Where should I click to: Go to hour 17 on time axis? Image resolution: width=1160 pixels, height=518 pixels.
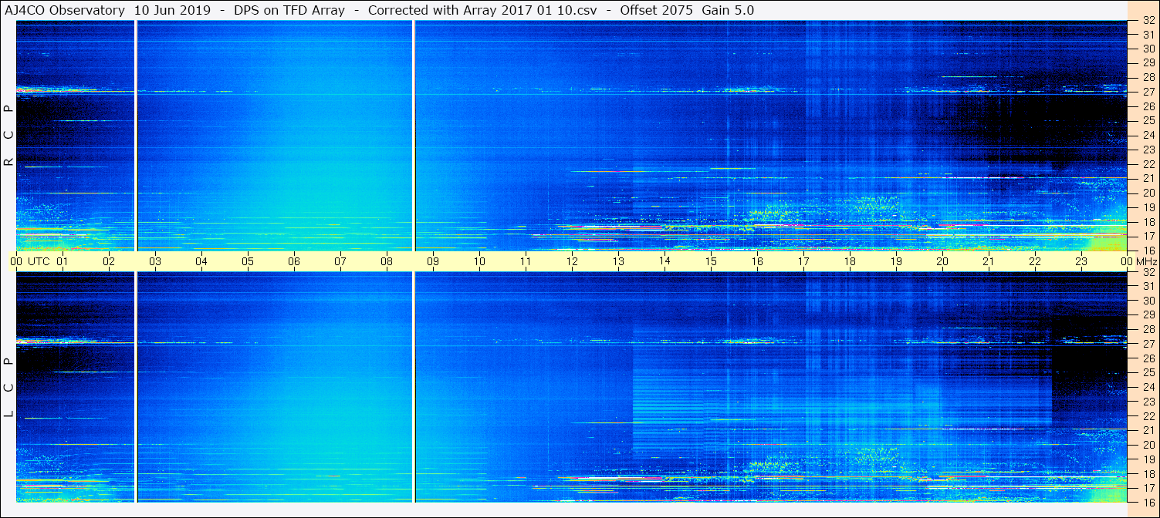pyautogui.click(x=803, y=261)
